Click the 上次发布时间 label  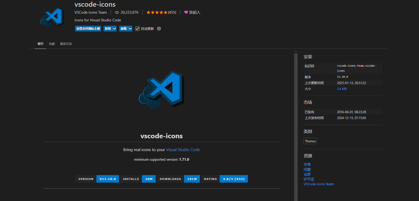click(x=314, y=118)
